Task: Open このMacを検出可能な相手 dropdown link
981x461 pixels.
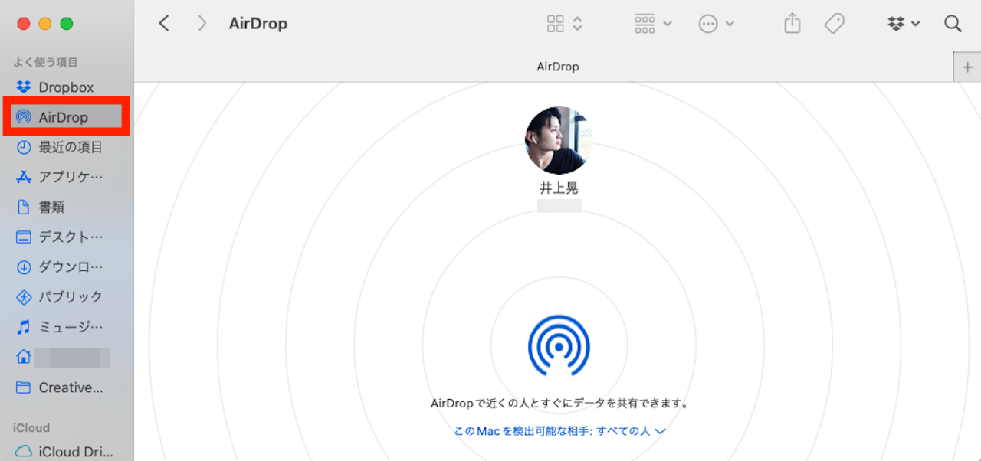Action: (x=559, y=431)
